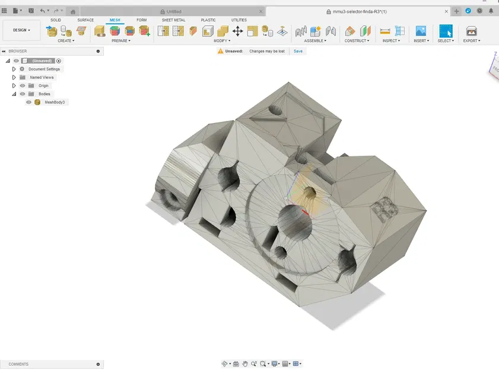This screenshot has height=370, width=499.
Task: Open the DESIGN workspace selector
Action: (x=21, y=30)
